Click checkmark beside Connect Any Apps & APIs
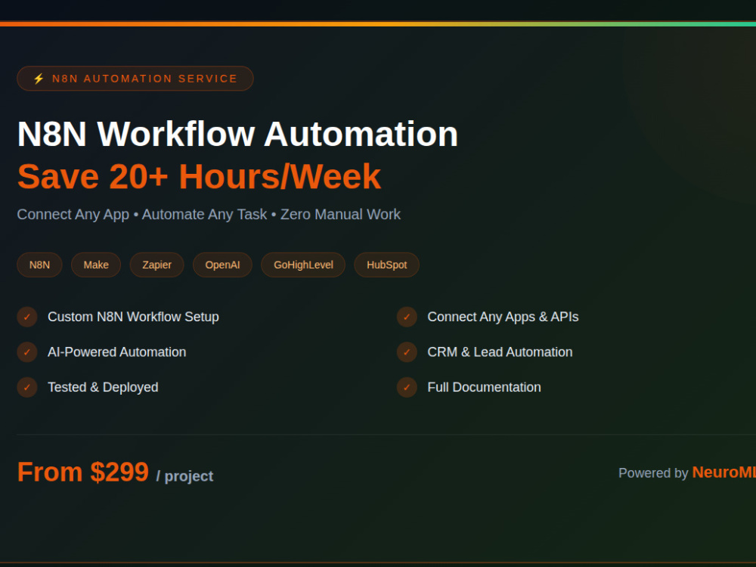Image resolution: width=756 pixels, height=567 pixels. pyautogui.click(x=407, y=317)
